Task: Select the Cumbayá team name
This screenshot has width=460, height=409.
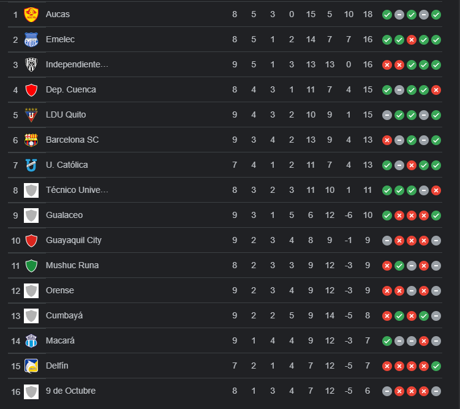Action: click(x=64, y=315)
